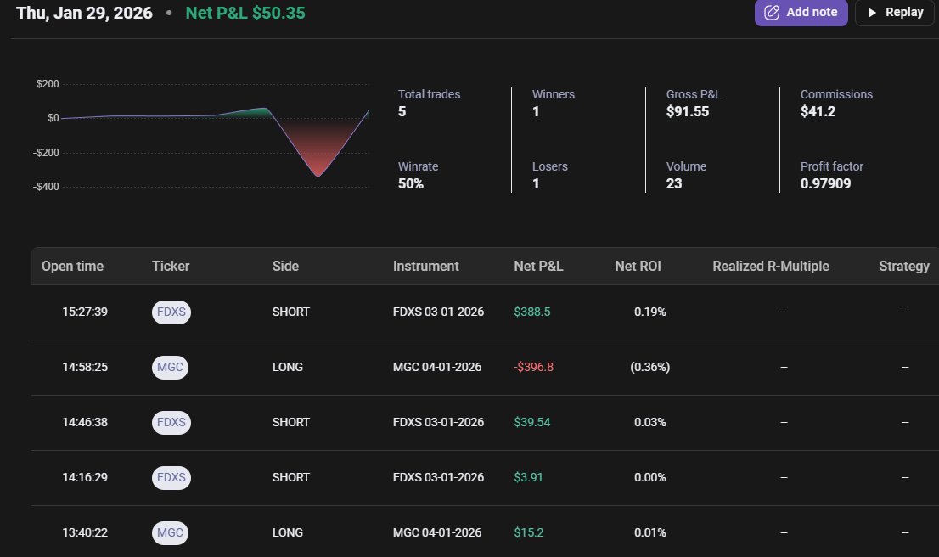Click the $15.2 net P&L value
The height and width of the screenshot is (557, 939).
pyautogui.click(x=529, y=532)
